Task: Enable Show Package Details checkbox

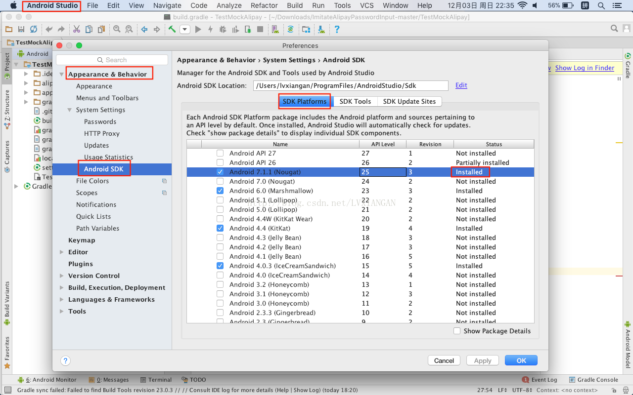Action: click(x=457, y=331)
